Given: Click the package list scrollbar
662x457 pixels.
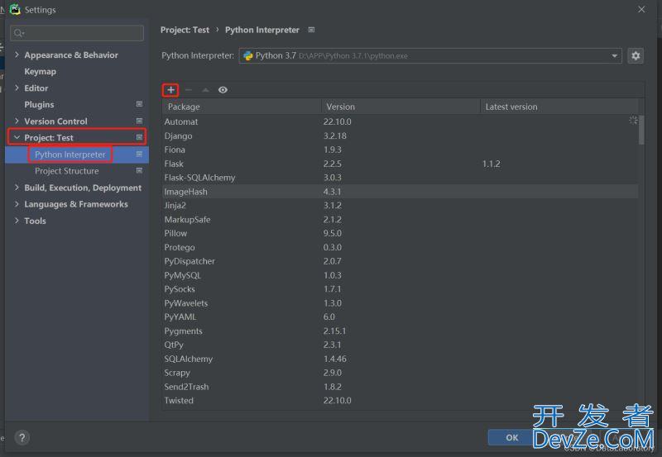Looking at the screenshot, I should click(641, 130).
